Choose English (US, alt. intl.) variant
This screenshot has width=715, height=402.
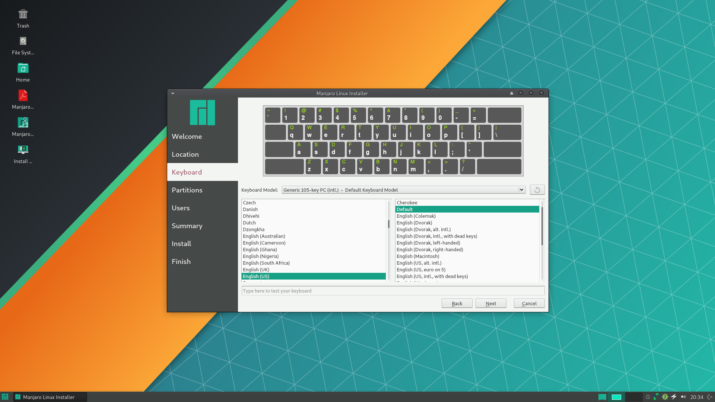click(x=467, y=263)
